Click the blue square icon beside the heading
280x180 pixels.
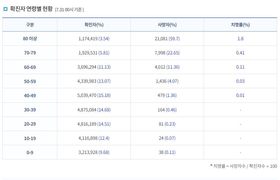pos(5,9)
